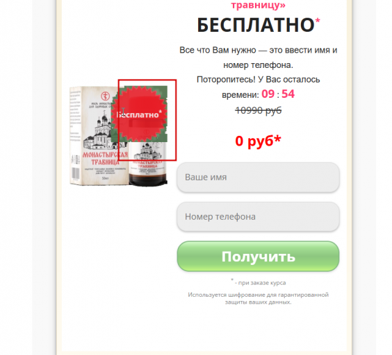
Task: Focus the Номер телефона input field
Action: [258, 217]
